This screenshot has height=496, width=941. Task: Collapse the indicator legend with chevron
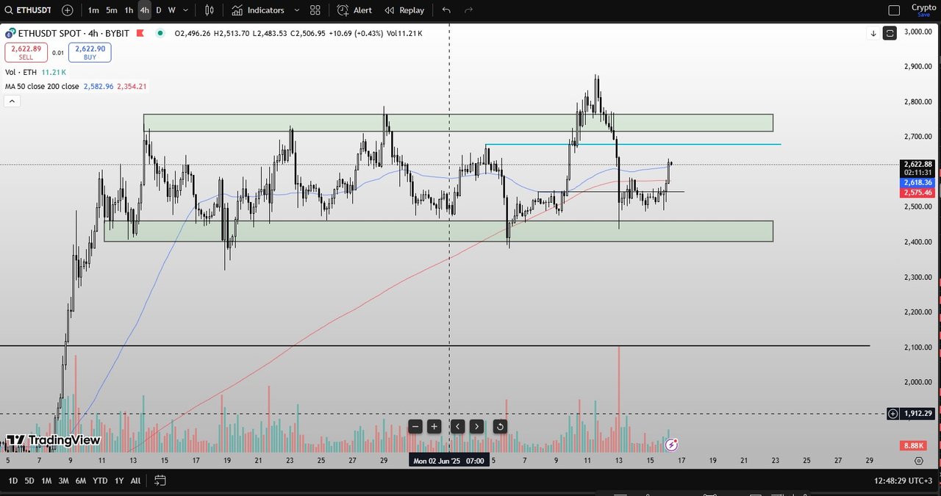coord(12,101)
